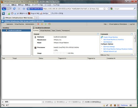
Task: Click the Stop loading X icon
Action: 19,9
